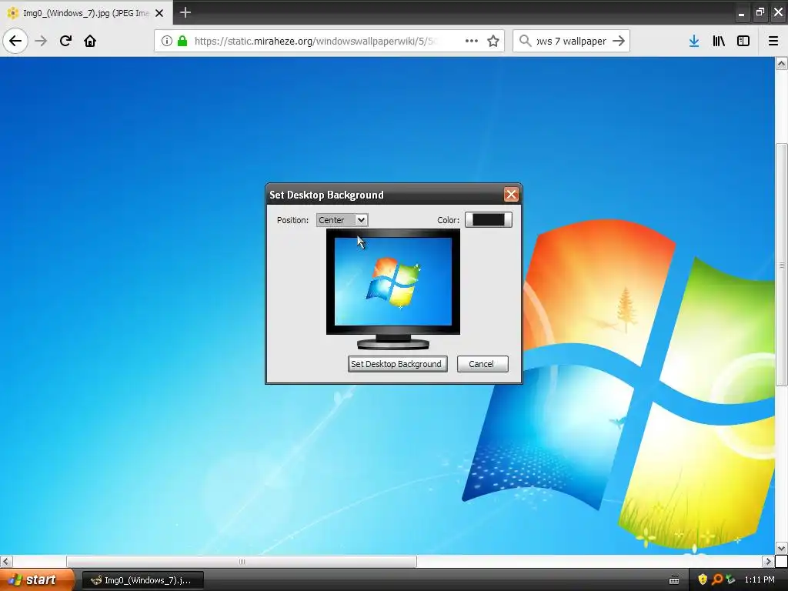Click the green padlock security icon
The height and width of the screenshot is (591, 788).
pyautogui.click(x=182, y=41)
